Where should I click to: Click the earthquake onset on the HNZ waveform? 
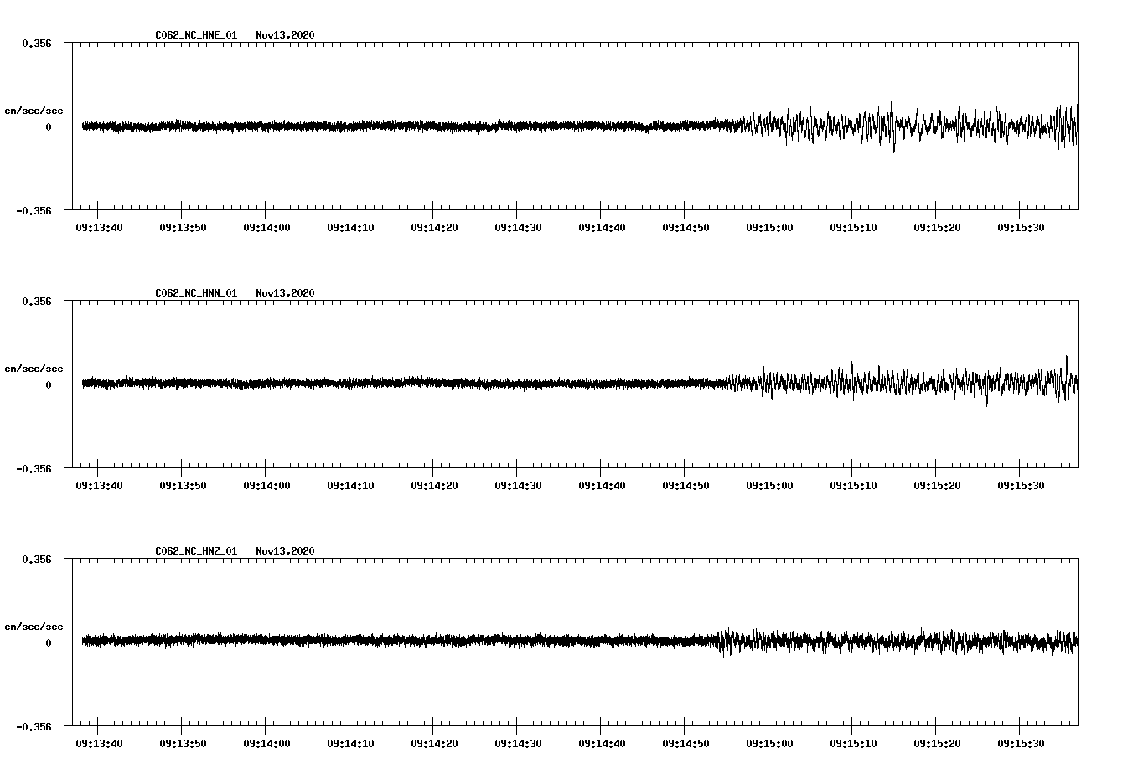tap(723, 641)
